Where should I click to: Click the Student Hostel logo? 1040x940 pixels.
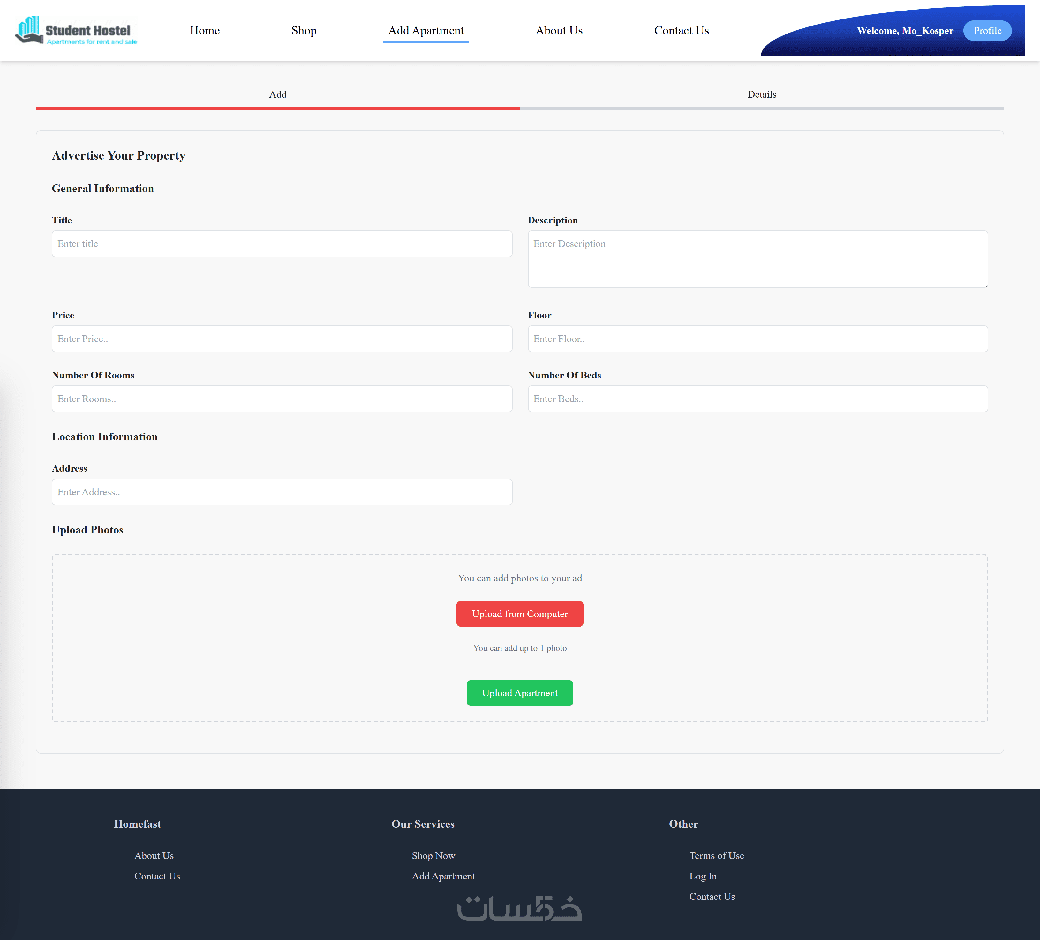coord(76,31)
